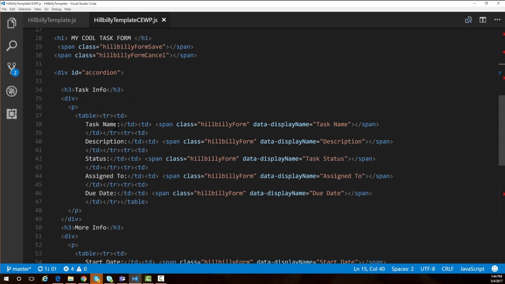Viewport: 505px width, 284px height.
Task: Click the open changes icon in editor title
Action: pos(468,20)
